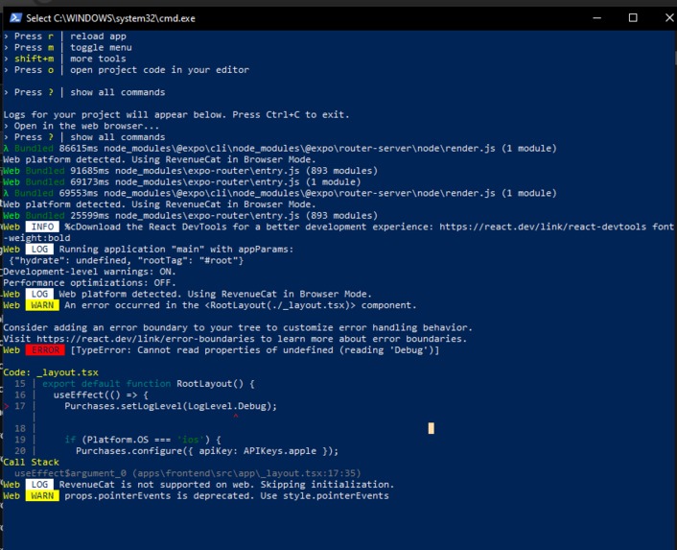Maximize the cmd.exe window
The width and height of the screenshot is (677, 550).
pyautogui.click(x=633, y=17)
